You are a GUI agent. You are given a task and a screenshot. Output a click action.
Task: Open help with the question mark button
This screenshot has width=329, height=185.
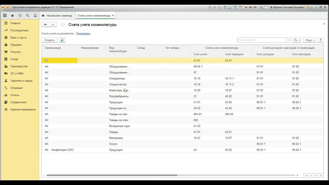pyautogui.click(x=321, y=40)
